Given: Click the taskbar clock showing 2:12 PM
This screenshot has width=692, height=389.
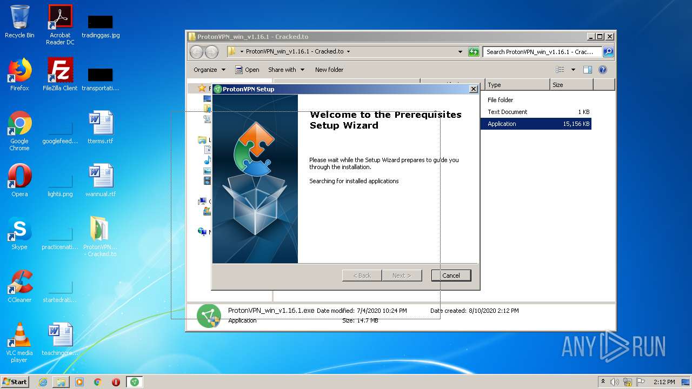Looking at the screenshot, I should (x=664, y=382).
